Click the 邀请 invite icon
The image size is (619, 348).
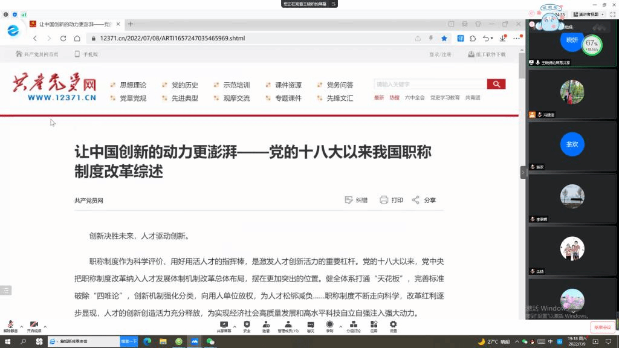(266, 325)
